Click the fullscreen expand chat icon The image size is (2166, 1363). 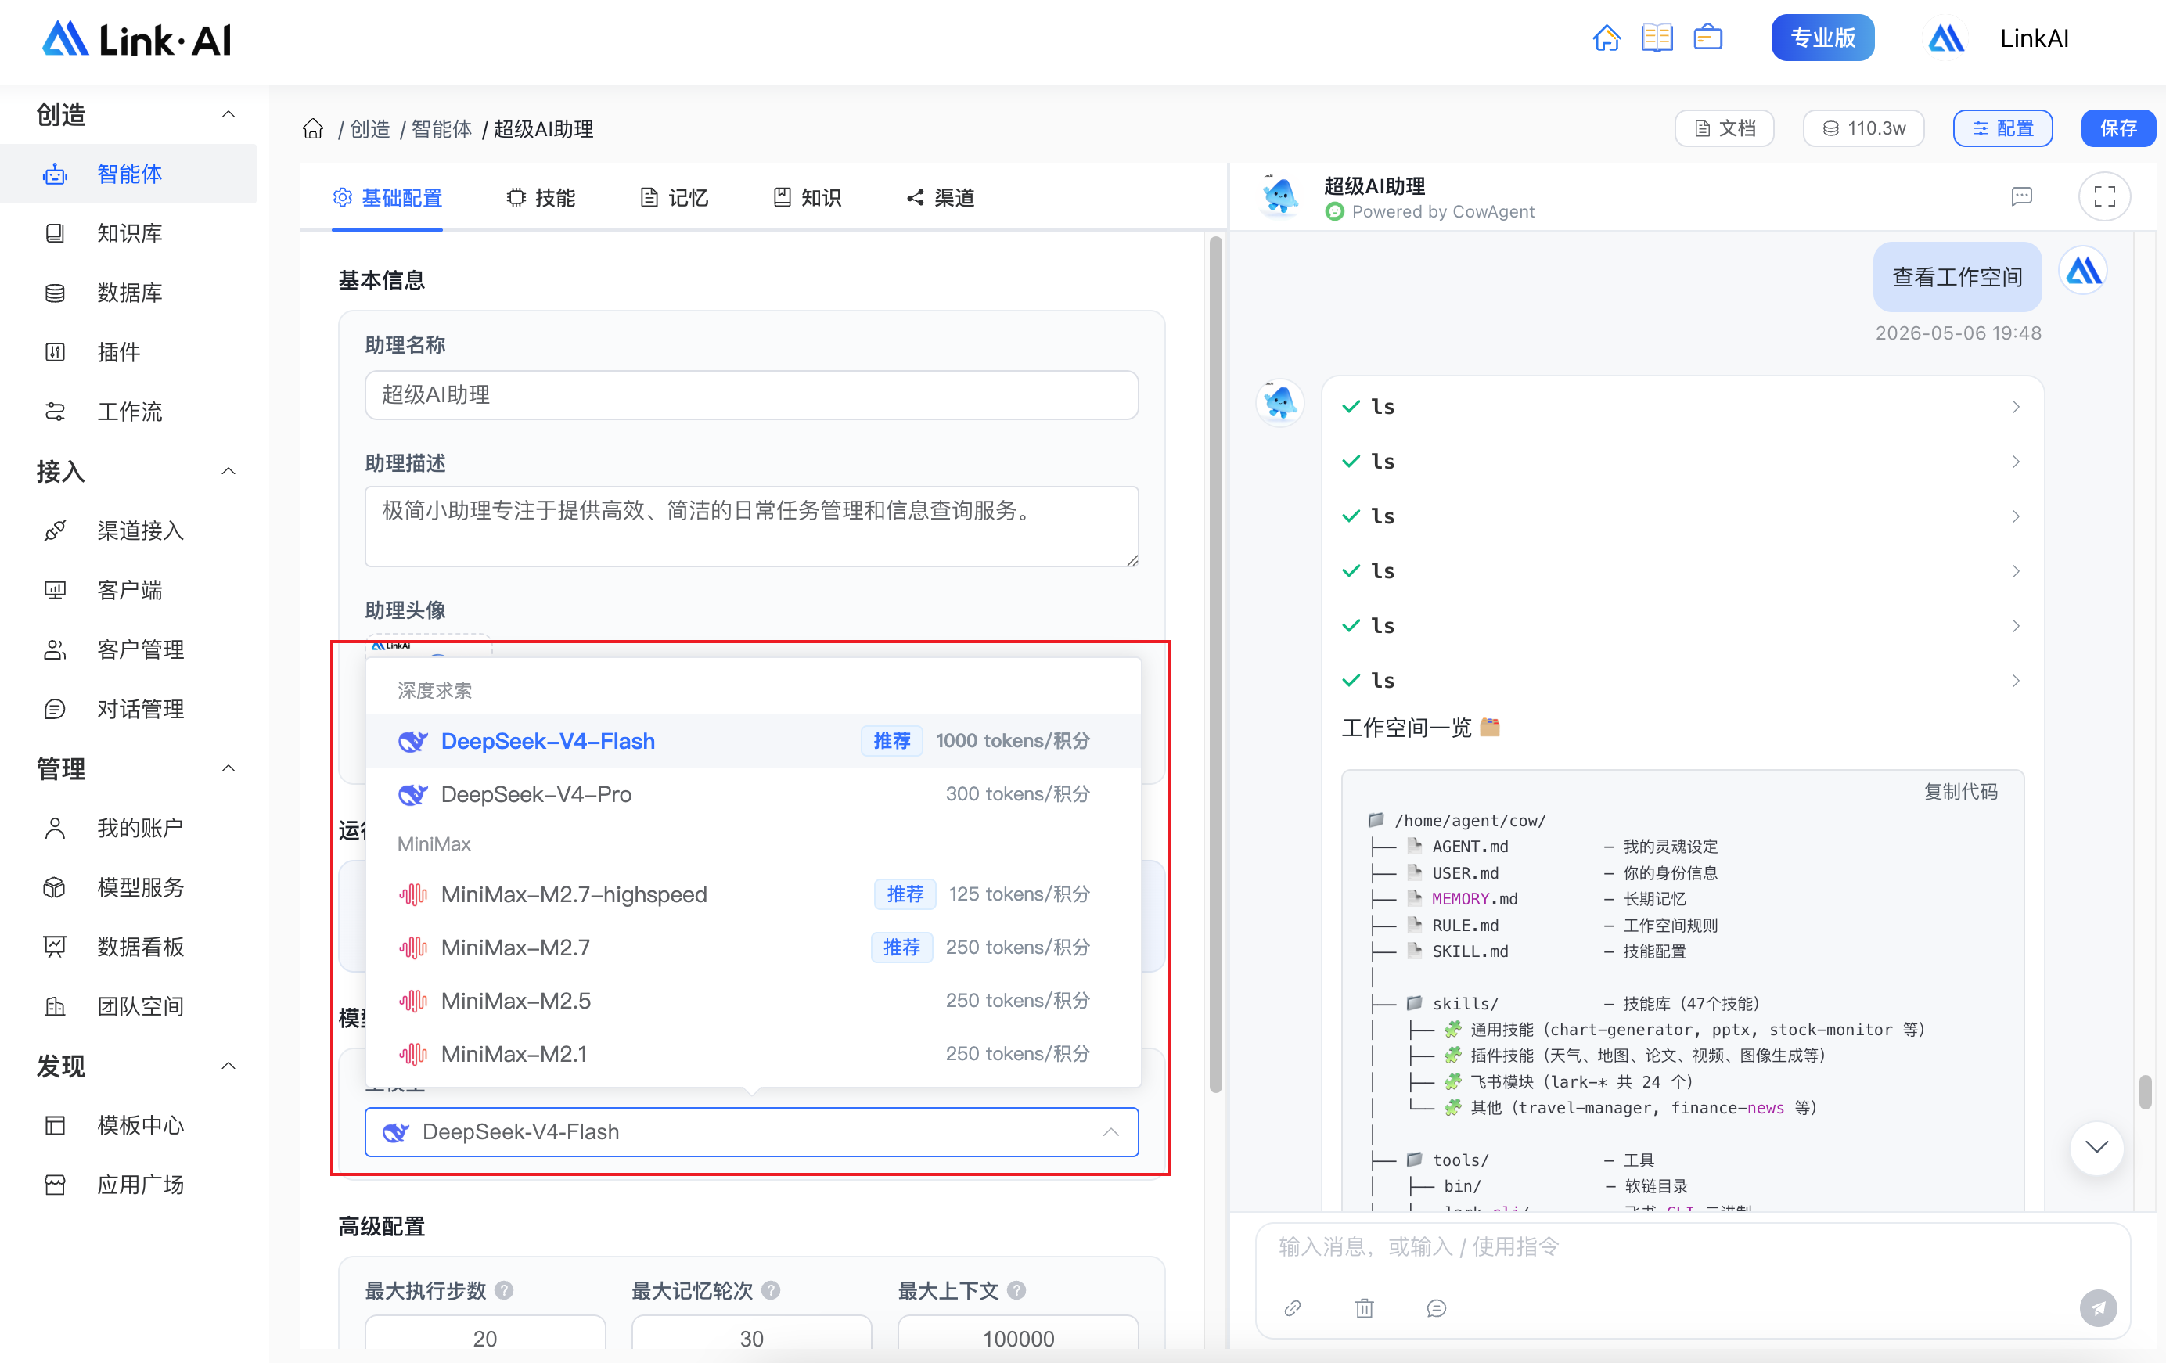2104,196
